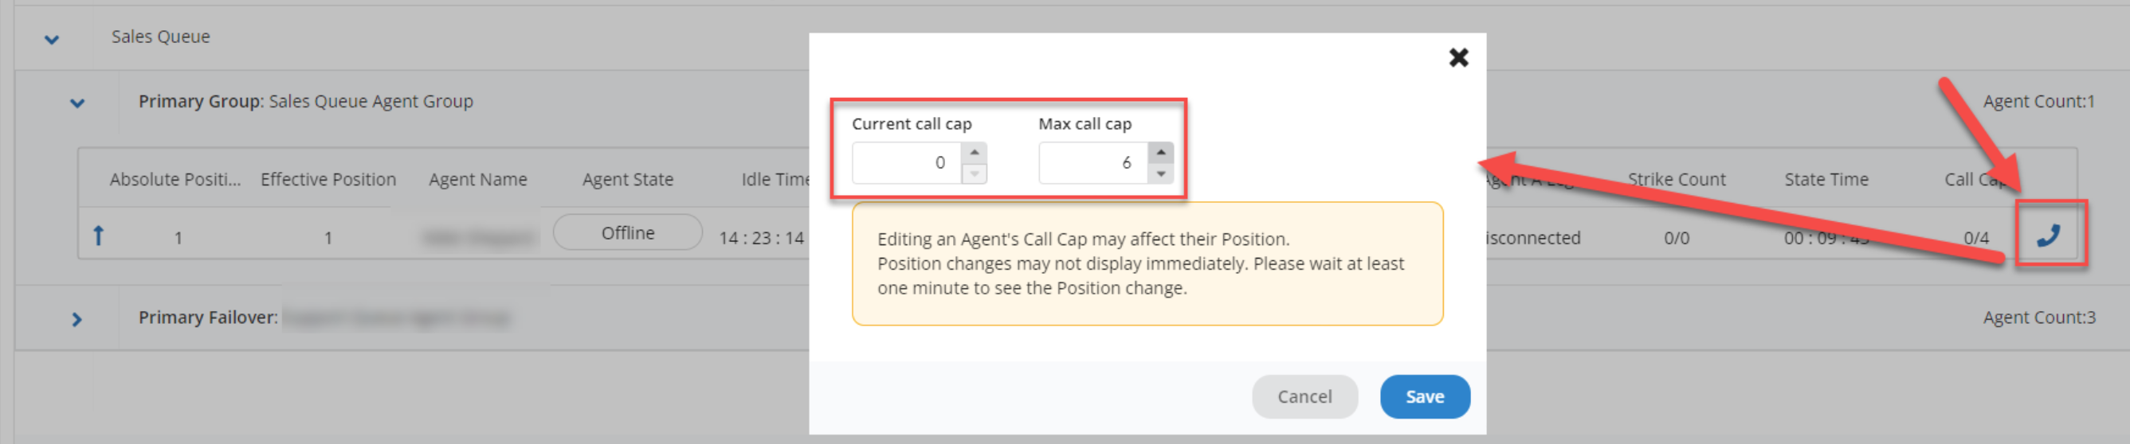Click the Offline agent state button
Viewport: 2130px width, 444px height.
coord(628,232)
